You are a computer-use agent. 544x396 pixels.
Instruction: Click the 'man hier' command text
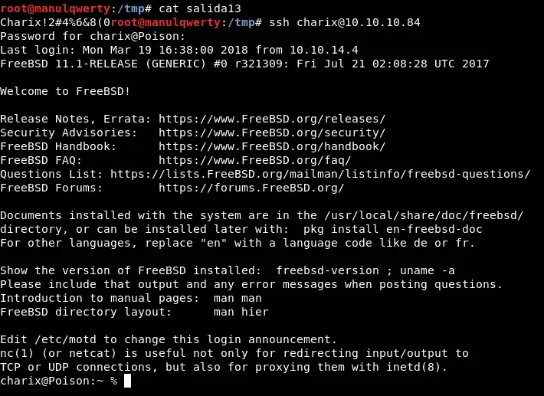[241, 312]
